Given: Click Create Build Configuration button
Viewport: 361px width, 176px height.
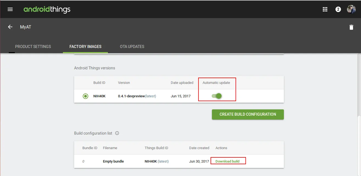Looking at the screenshot, I should tap(248, 114).
